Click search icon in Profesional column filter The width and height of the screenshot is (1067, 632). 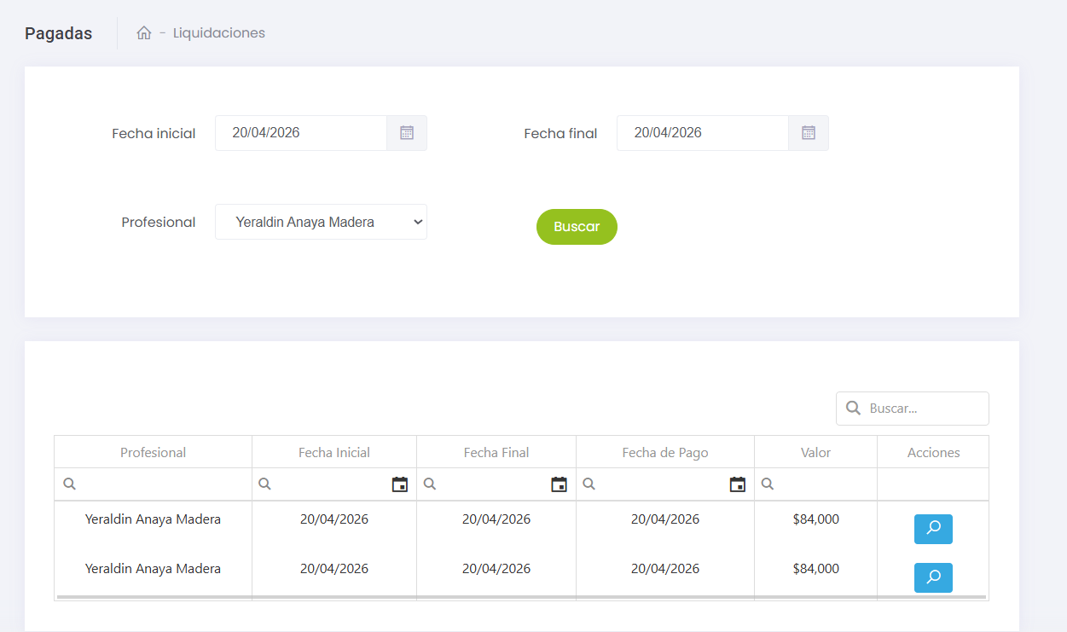coord(70,484)
